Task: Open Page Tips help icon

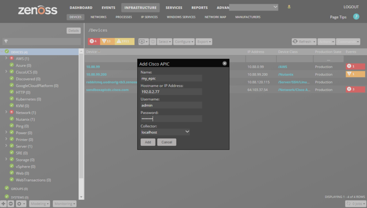Action: (356, 16)
